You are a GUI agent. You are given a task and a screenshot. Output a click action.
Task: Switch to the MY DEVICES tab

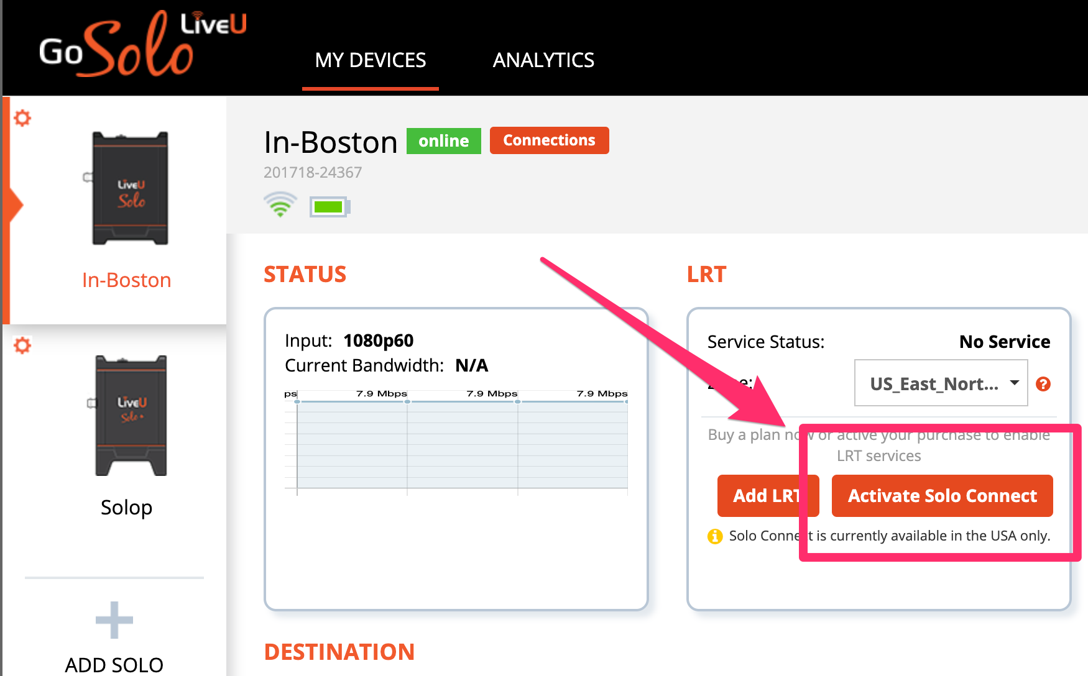371,60
